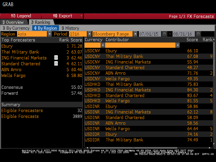The width and height of the screenshot is (216, 162).
Task: Click the end date field 08/31/16
Action: 184,34
